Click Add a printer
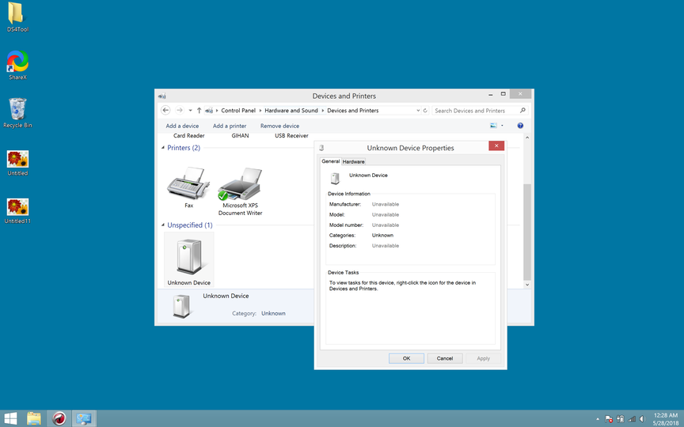 (230, 126)
